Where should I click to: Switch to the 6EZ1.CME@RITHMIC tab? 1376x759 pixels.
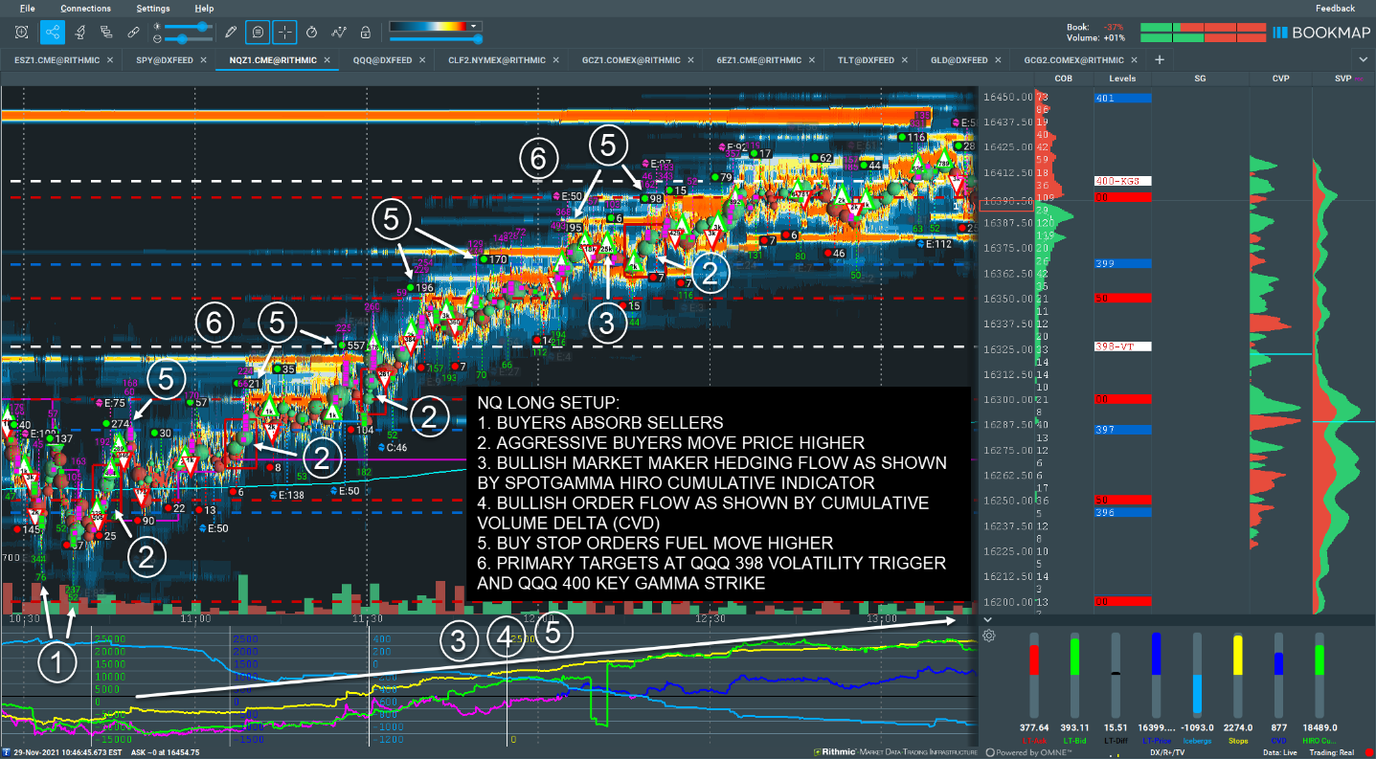(758, 60)
